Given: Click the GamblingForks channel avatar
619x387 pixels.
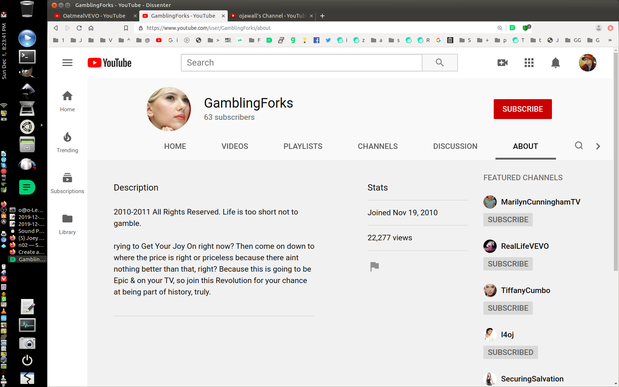Looking at the screenshot, I should point(169,109).
